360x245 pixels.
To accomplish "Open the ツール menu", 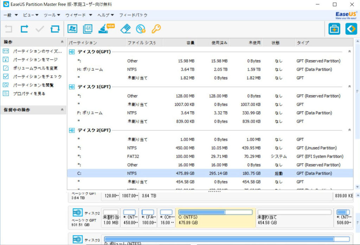I will 52,15.
